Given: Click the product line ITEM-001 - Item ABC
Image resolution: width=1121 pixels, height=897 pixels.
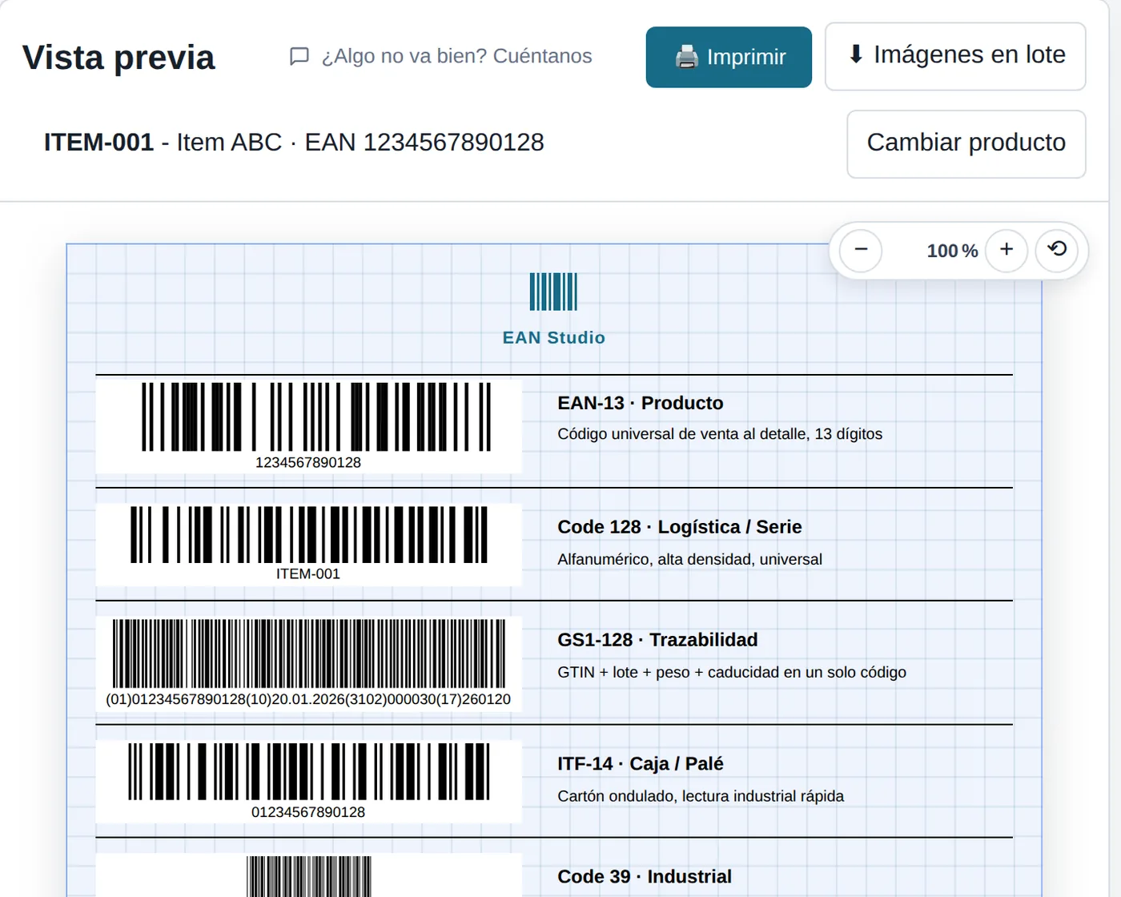Looking at the screenshot, I should [x=294, y=143].
